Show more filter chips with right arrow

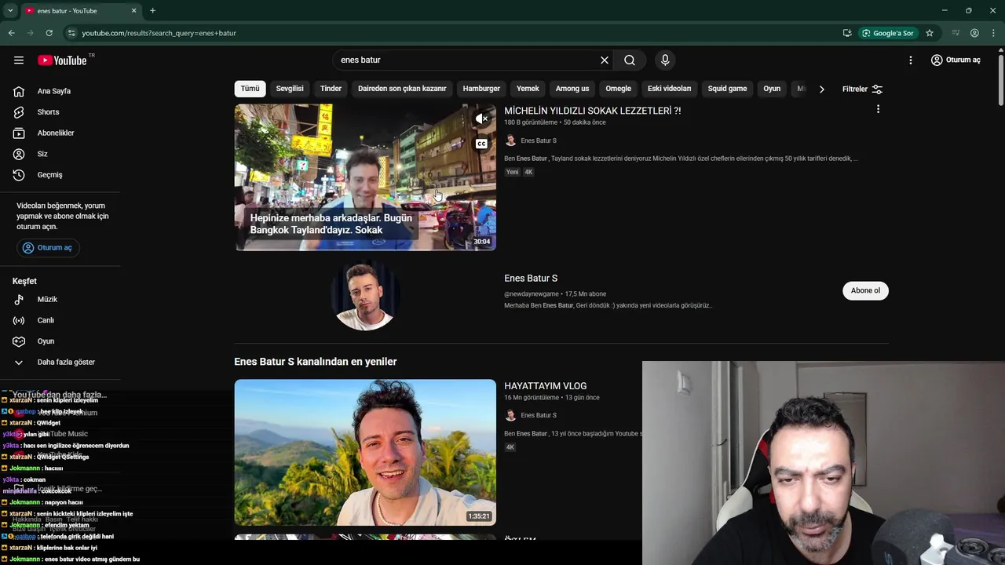pos(821,89)
